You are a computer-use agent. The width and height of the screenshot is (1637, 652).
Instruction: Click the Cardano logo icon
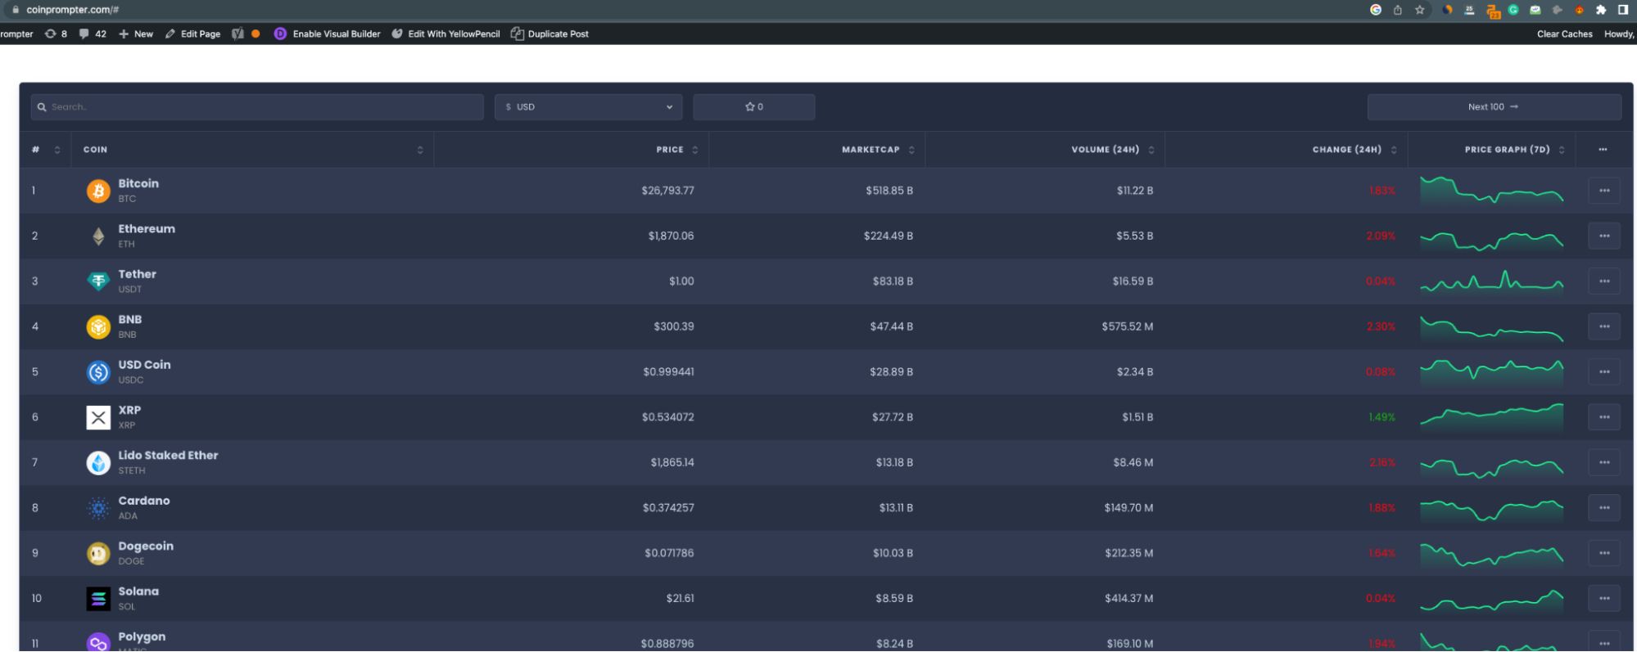tap(98, 508)
